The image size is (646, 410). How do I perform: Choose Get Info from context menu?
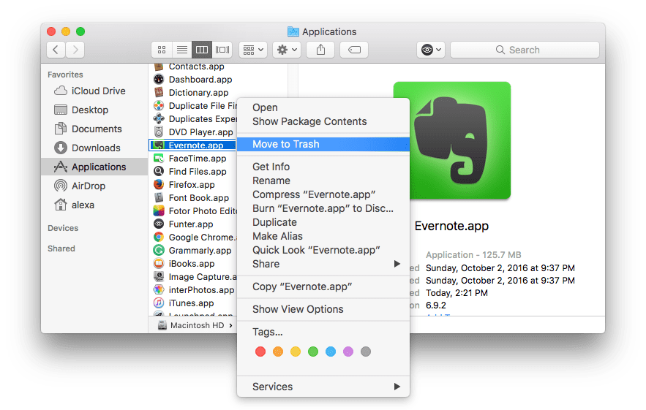coord(323,167)
